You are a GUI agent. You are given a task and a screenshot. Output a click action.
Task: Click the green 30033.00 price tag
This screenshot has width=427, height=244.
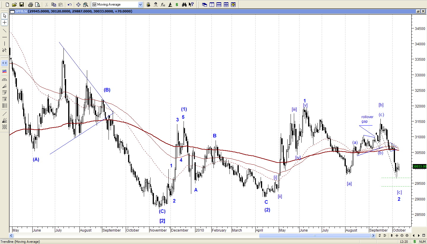coord(419,166)
